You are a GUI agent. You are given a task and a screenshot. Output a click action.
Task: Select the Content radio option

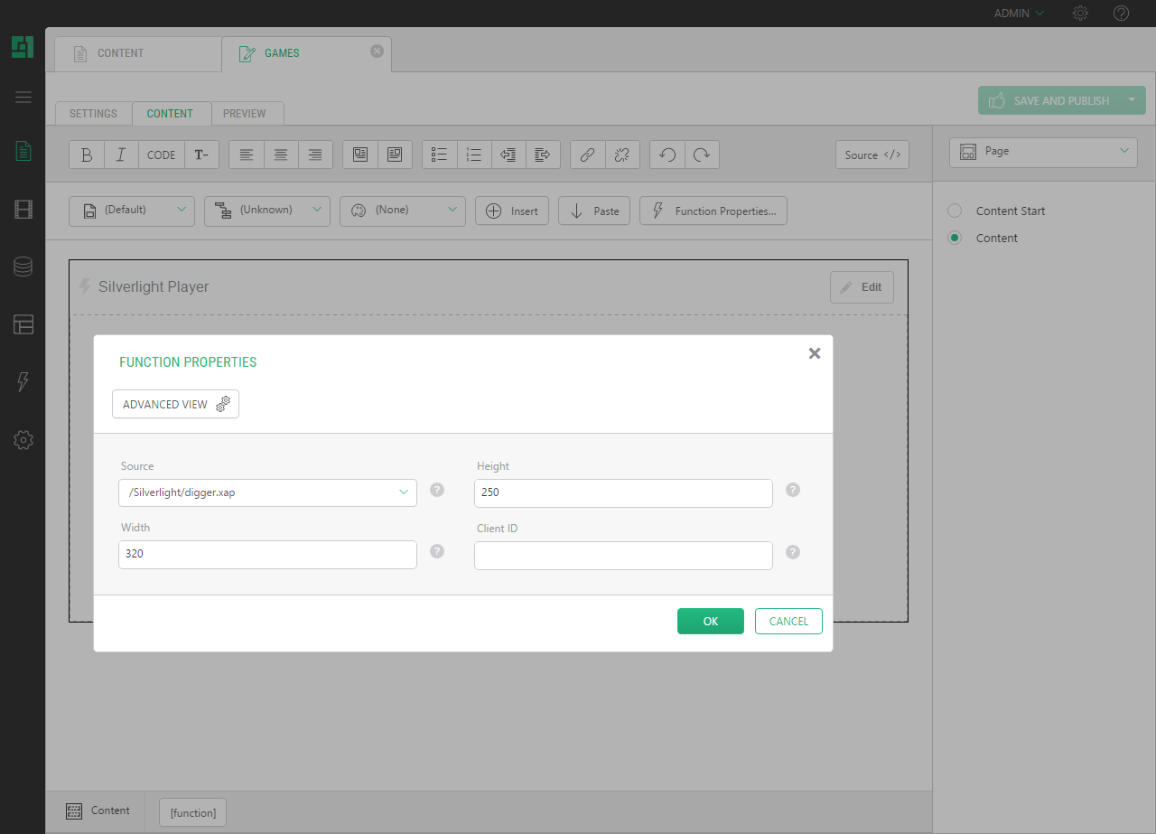(955, 238)
